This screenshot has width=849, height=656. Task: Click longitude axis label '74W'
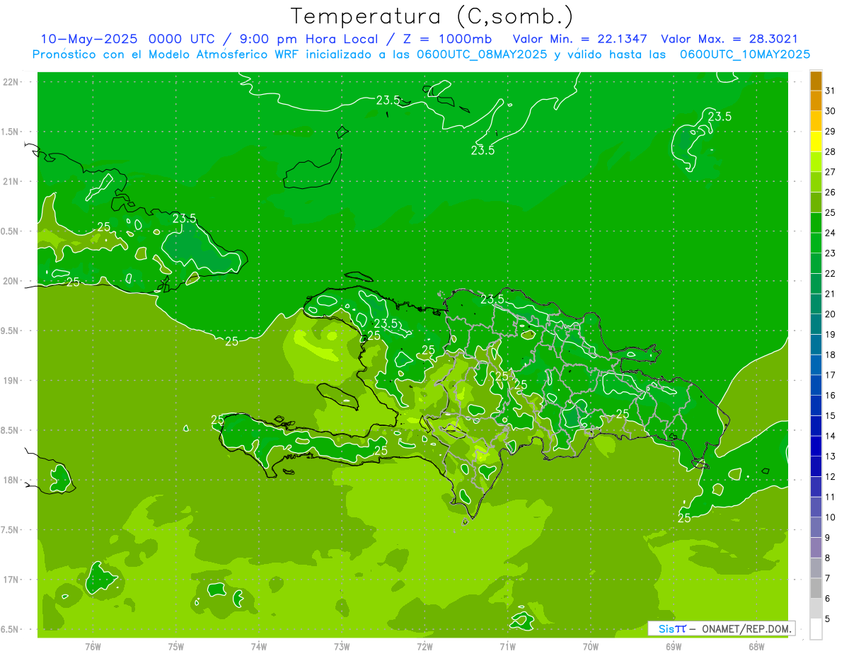point(258,647)
